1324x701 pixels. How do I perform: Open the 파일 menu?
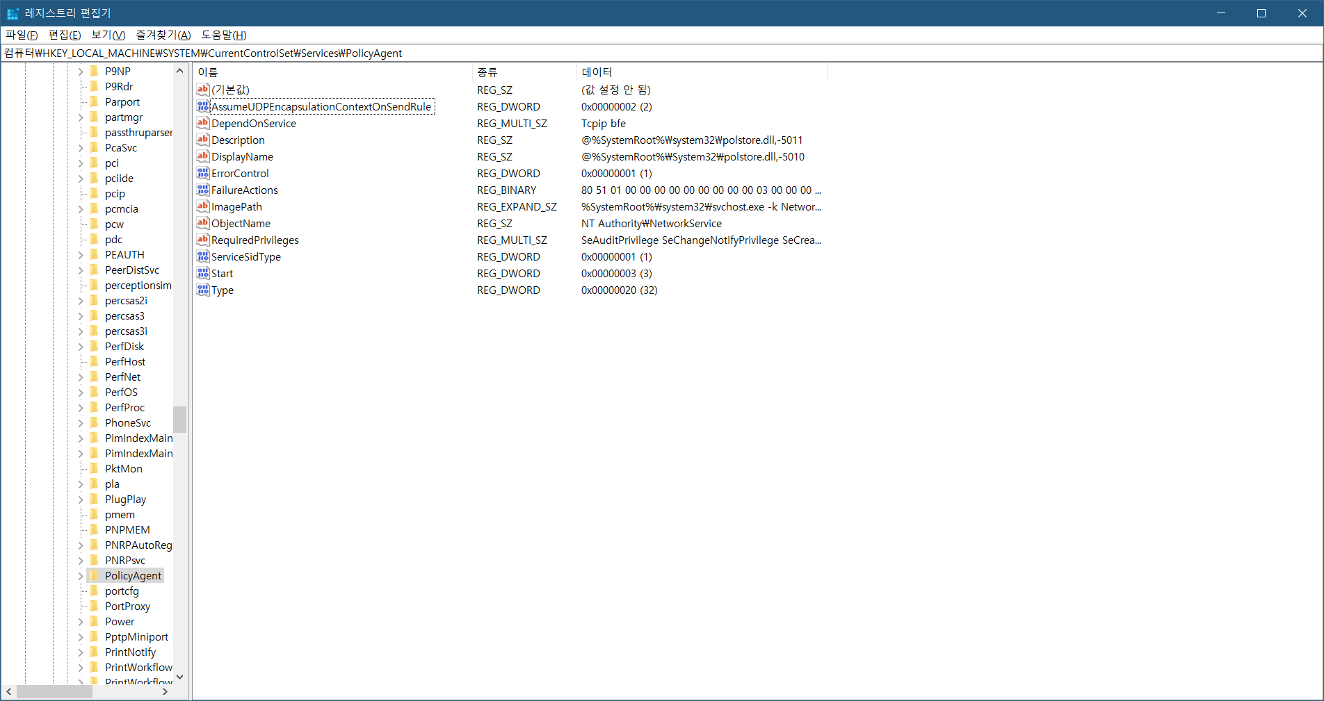(22, 35)
